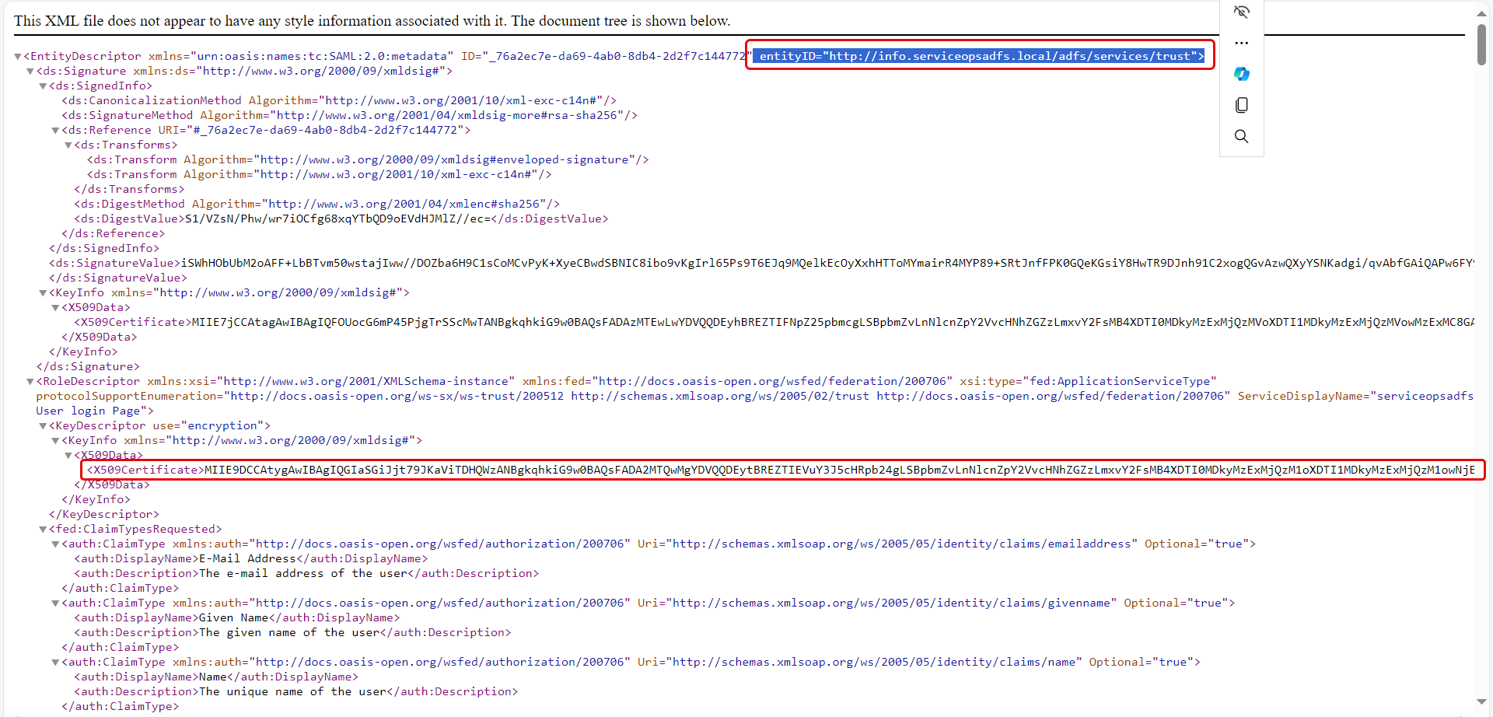
Task: Collapse the EntityDescriptor root node
Action: pyautogui.click(x=17, y=56)
